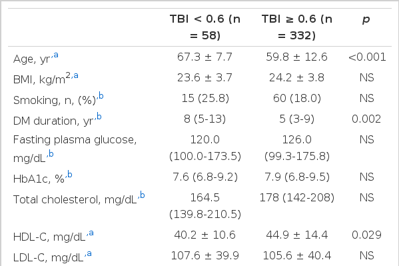Select the 67.3 ± 7.7 age cell
The image size is (399, 266).
point(204,57)
